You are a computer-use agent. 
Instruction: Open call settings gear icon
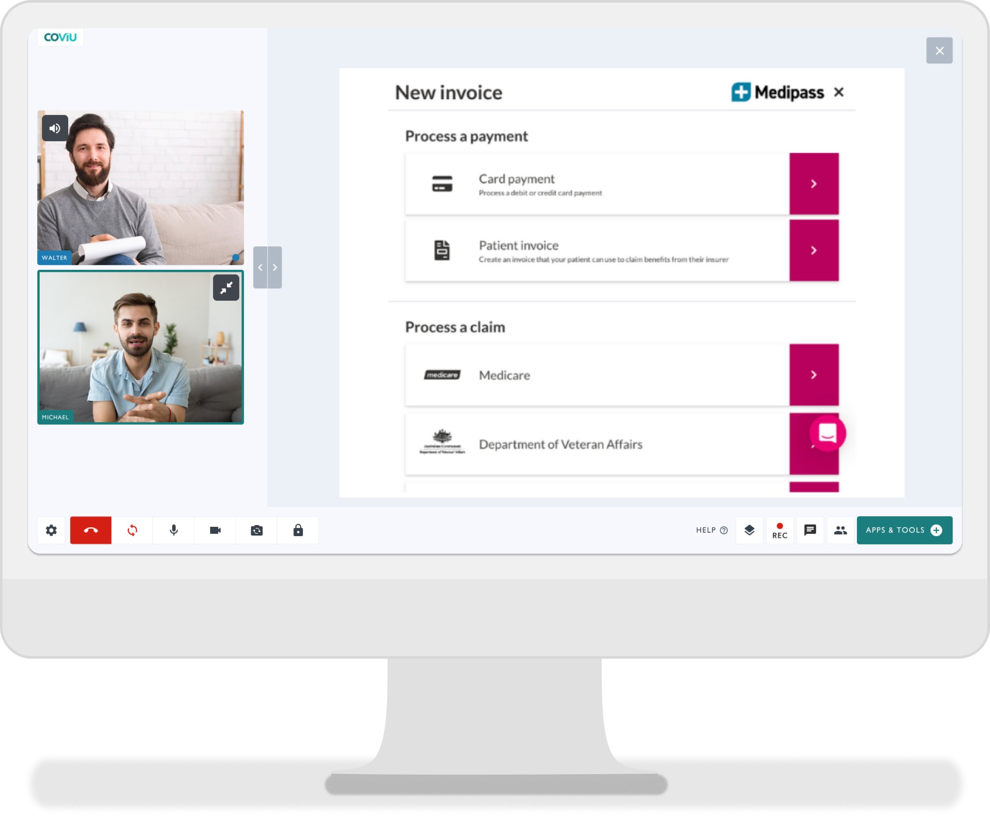(51, 530)
